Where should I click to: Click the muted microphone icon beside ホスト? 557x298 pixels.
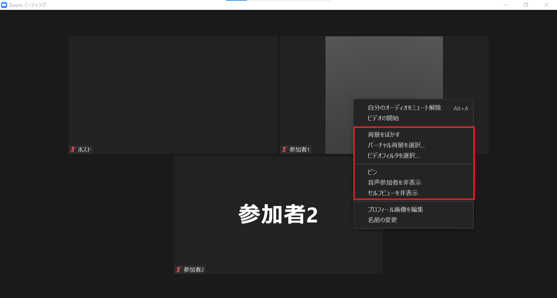pyautogui.click(x=73, y=149)
